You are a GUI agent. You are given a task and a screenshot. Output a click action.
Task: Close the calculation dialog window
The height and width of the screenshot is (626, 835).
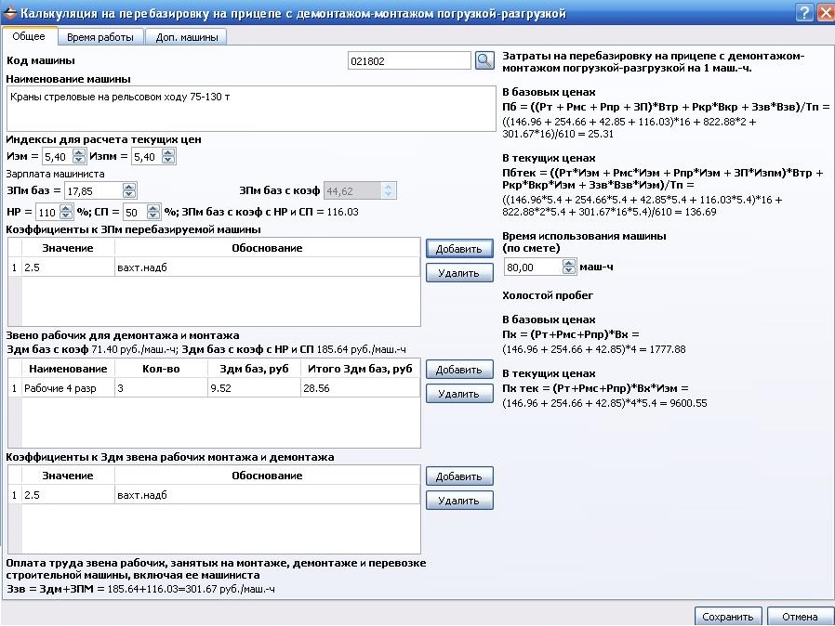pyautogui.click(x=826, y=12)
